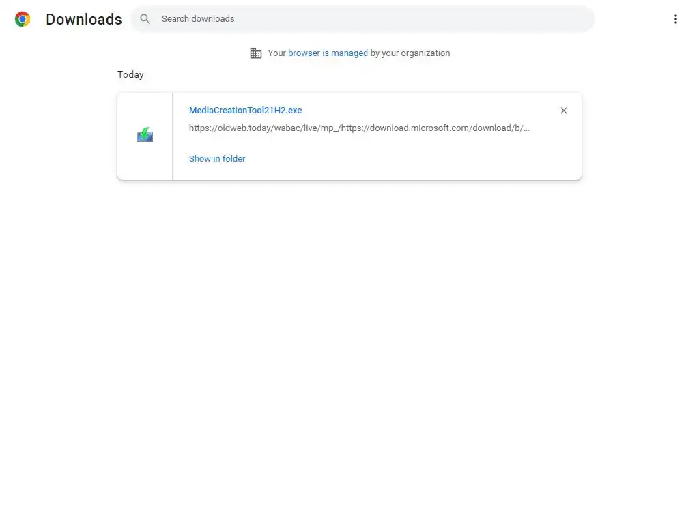699x524 pixels.
Task: Show the downloaded file in folder
Action: [x=217, y=159]
